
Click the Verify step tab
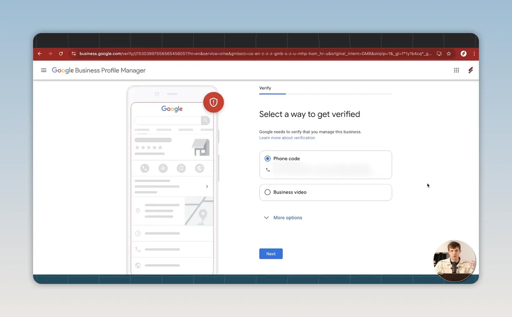coord(265,88)
